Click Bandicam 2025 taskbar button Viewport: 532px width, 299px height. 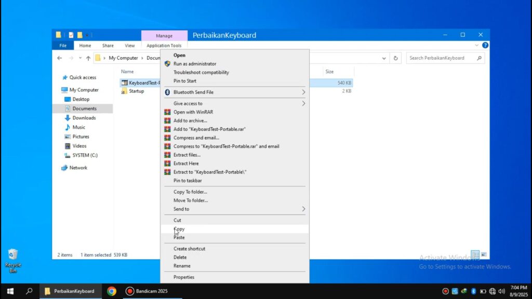tap(147, 291)
